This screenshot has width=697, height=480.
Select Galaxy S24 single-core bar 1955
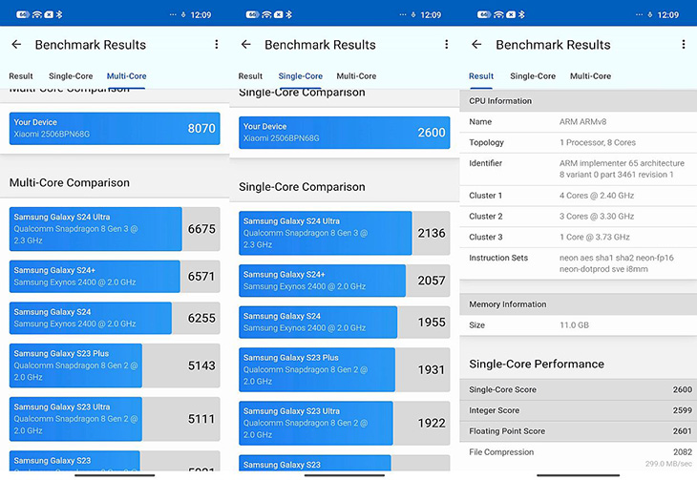344,323
